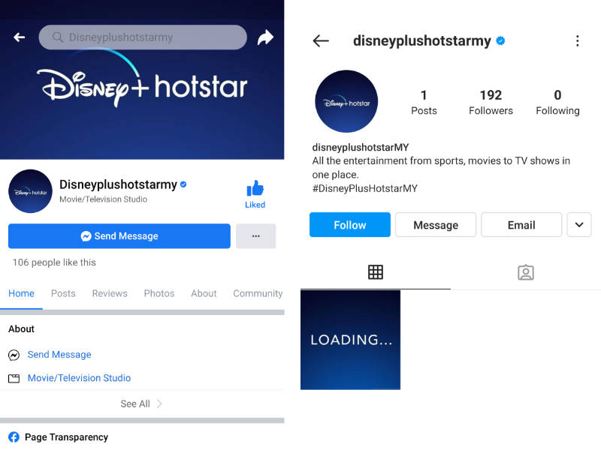Screen dimensions: 601x450
Task: Open the Reviews tab
Action: click(x=110, y=293)
